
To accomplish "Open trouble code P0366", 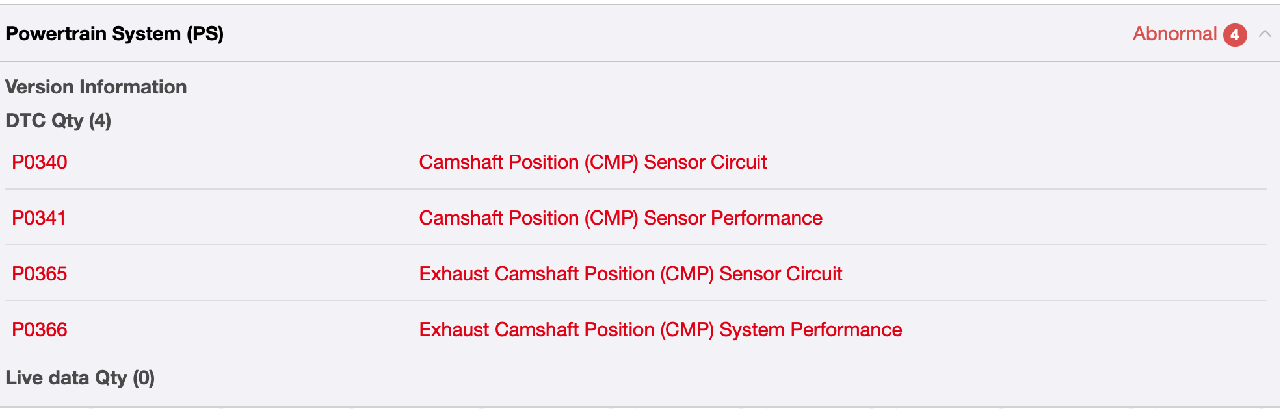I will coord(40,330).
